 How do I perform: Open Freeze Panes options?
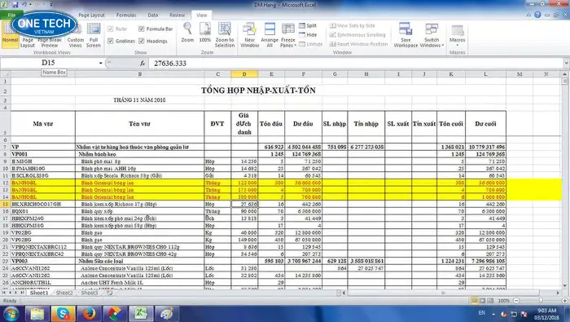pos(288,35)
